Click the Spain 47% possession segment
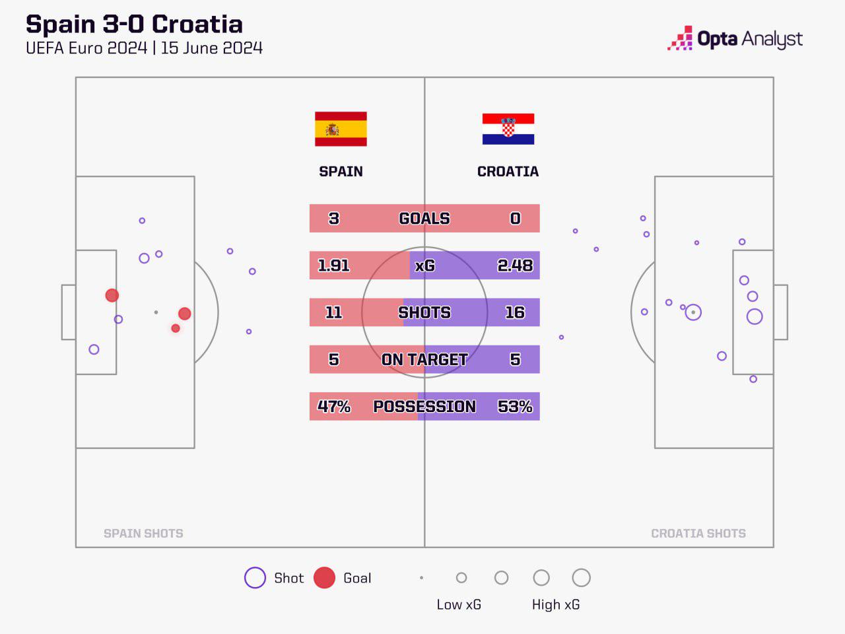 364,406
